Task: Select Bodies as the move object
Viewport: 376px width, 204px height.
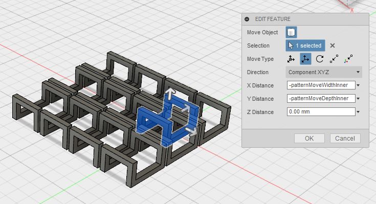Action: [x=291, y=32]
